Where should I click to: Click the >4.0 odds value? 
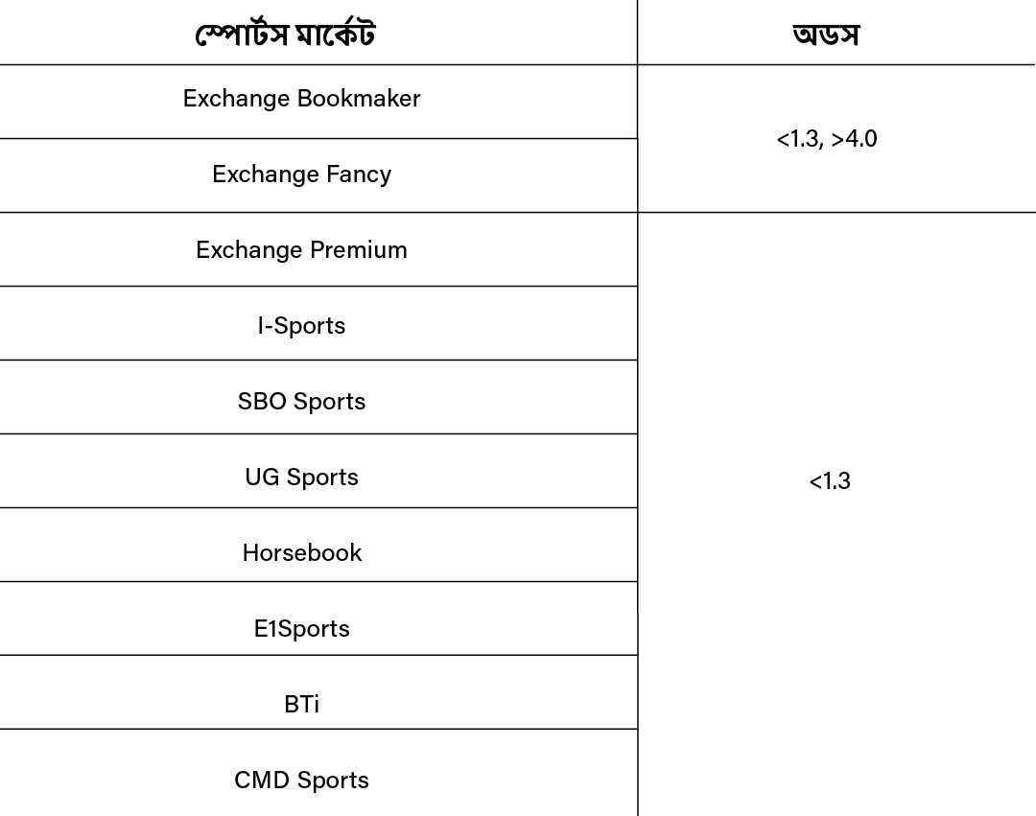[854, 139]
